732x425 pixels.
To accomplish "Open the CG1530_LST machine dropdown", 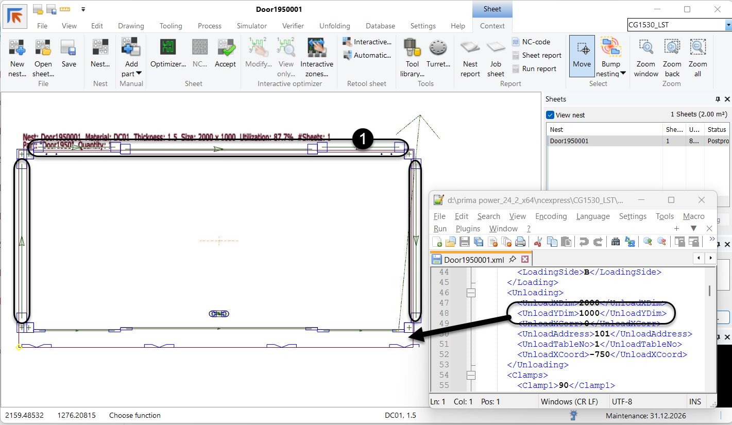I will click(x=728, y=25).
